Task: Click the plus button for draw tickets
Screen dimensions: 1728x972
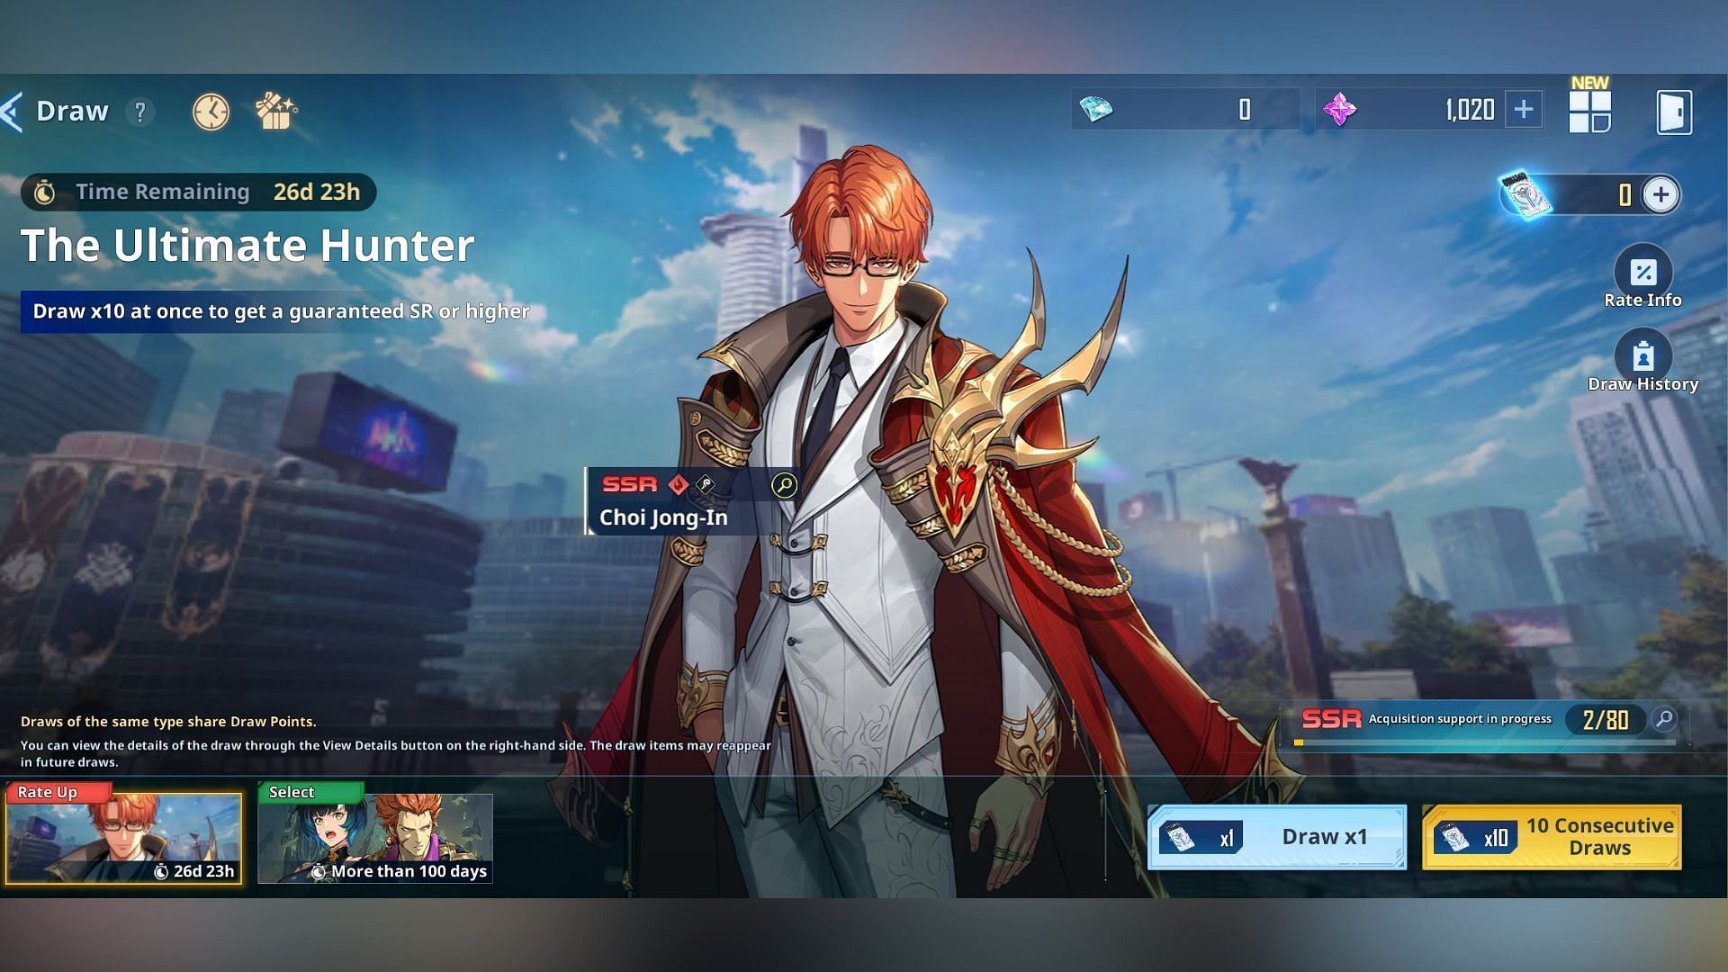Action: [1660, 193]
